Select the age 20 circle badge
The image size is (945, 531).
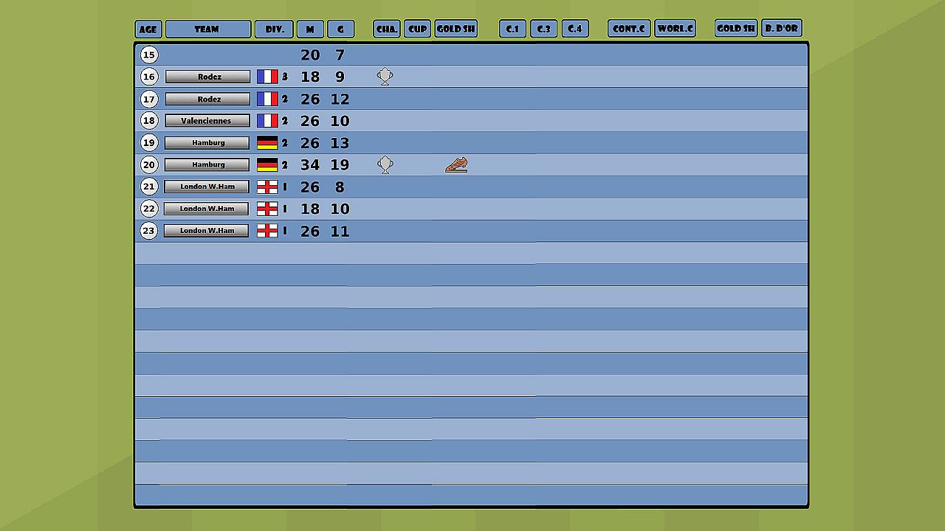(x=149, y=164)
